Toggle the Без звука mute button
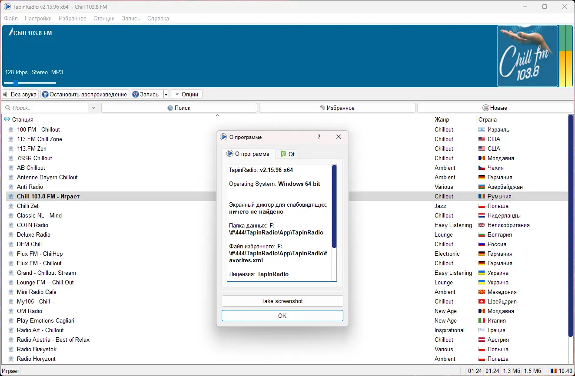This screenshot has height=376, width=575. click(x=20, y=94)
